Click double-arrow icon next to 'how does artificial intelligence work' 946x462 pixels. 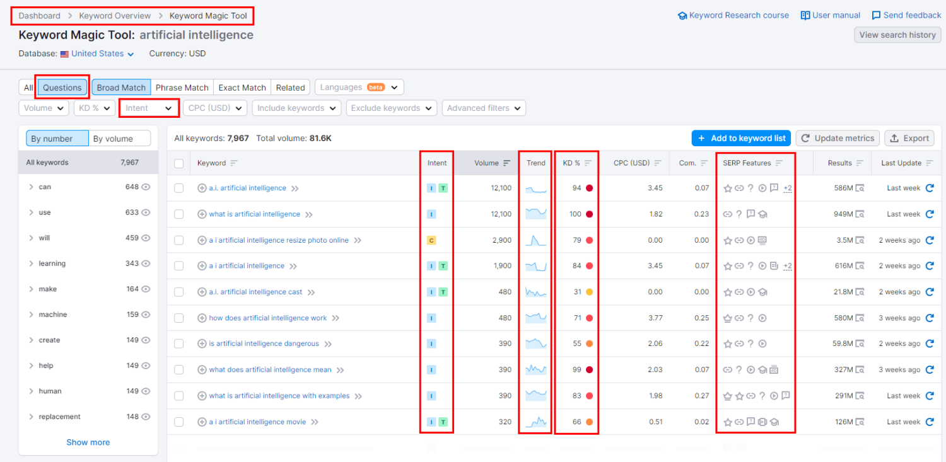tap(336, 318)
